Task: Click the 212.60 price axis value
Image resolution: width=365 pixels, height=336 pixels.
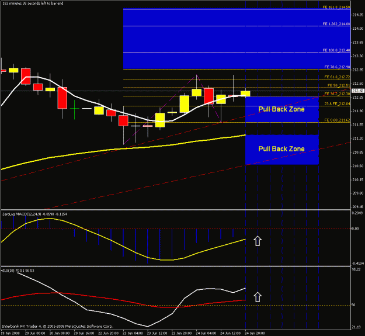Action: coord(358,84)
